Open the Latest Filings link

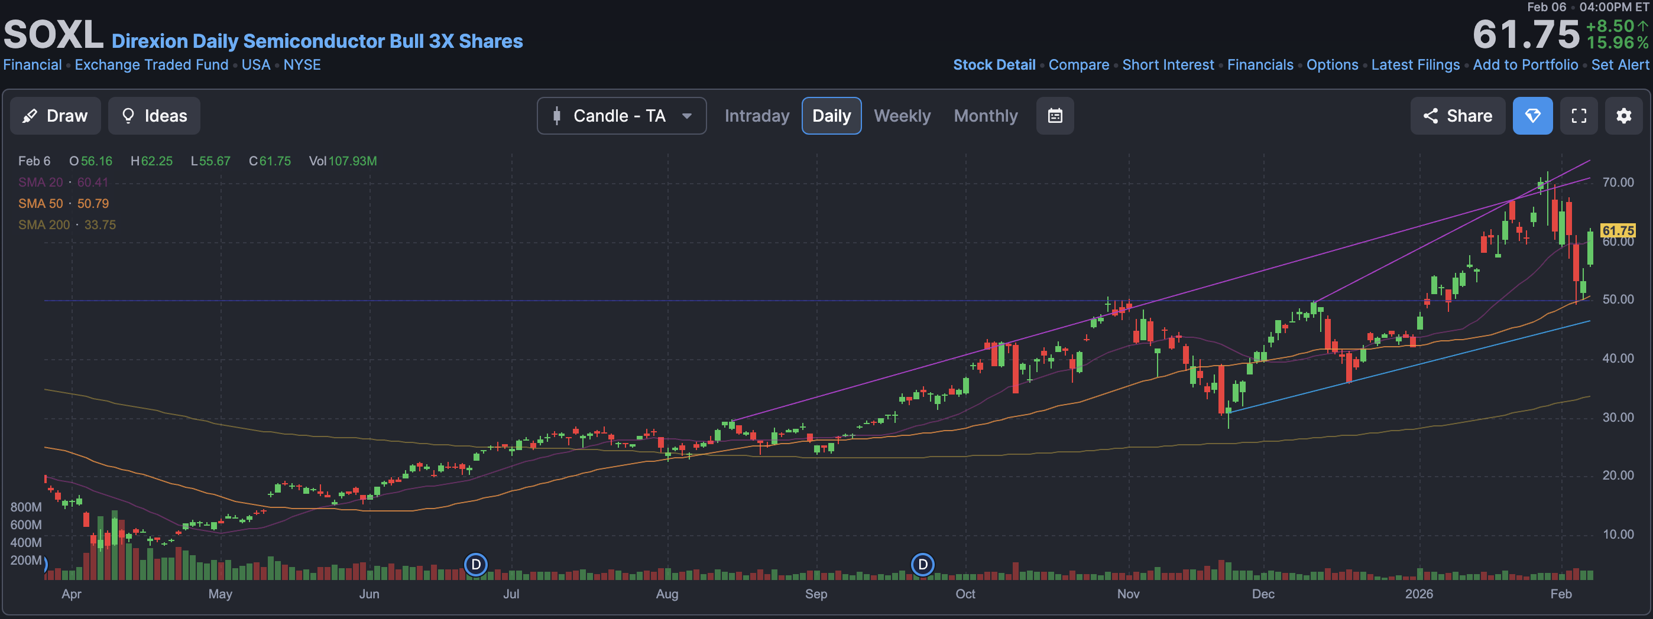pos(1415,65)
